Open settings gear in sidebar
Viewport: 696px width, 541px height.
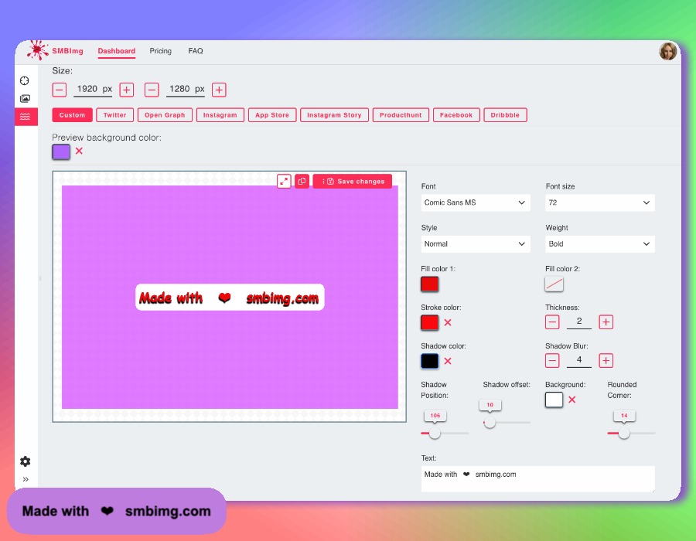(26, 461)
